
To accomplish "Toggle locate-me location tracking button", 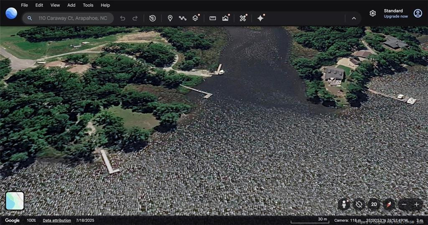I will [x=359, y=205].
